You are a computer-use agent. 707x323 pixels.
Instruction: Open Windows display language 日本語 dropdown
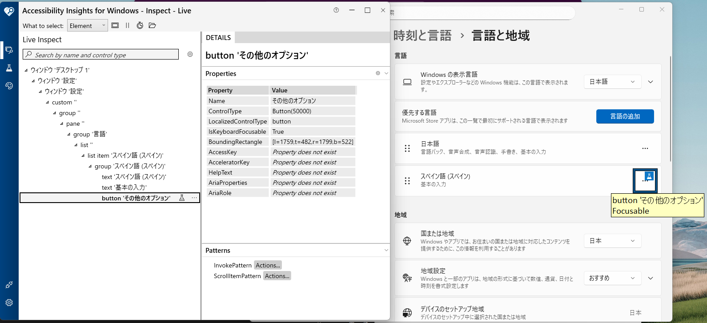point(612,82)
